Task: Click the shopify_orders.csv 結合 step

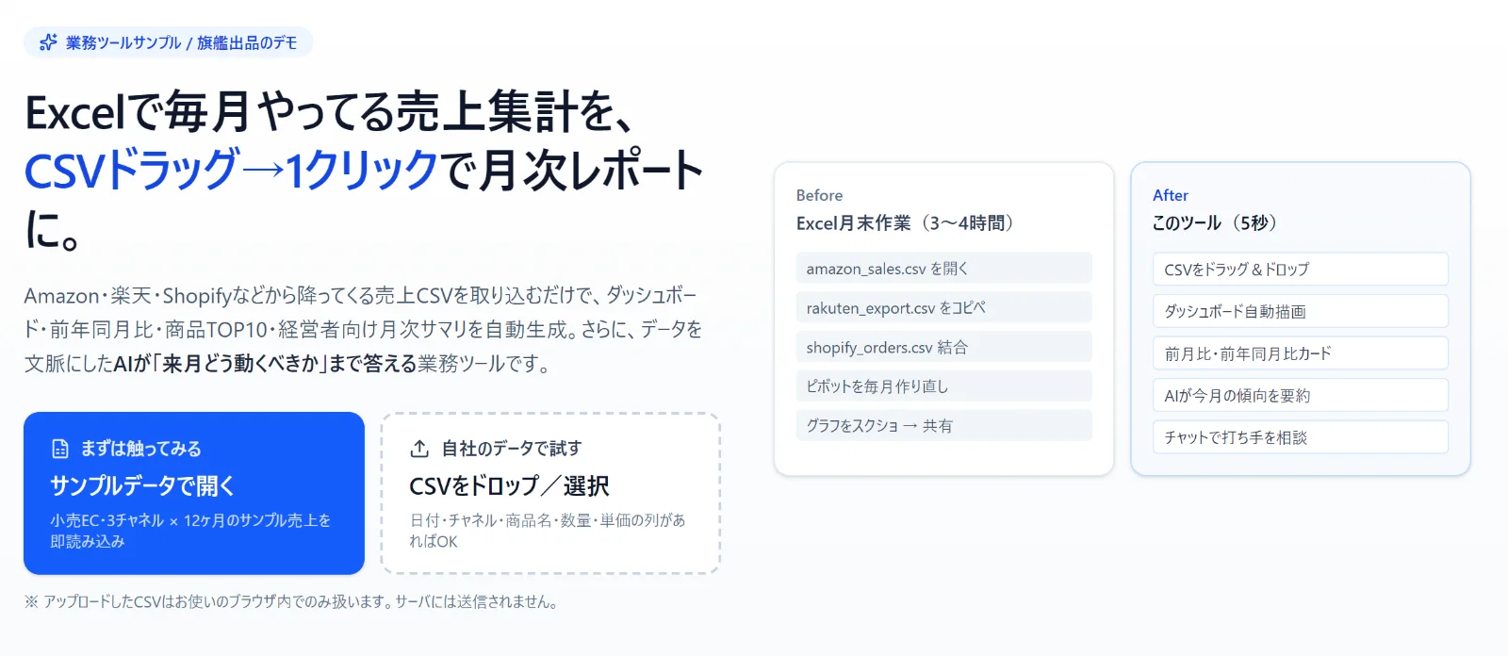Action: (x=943, y=347)
